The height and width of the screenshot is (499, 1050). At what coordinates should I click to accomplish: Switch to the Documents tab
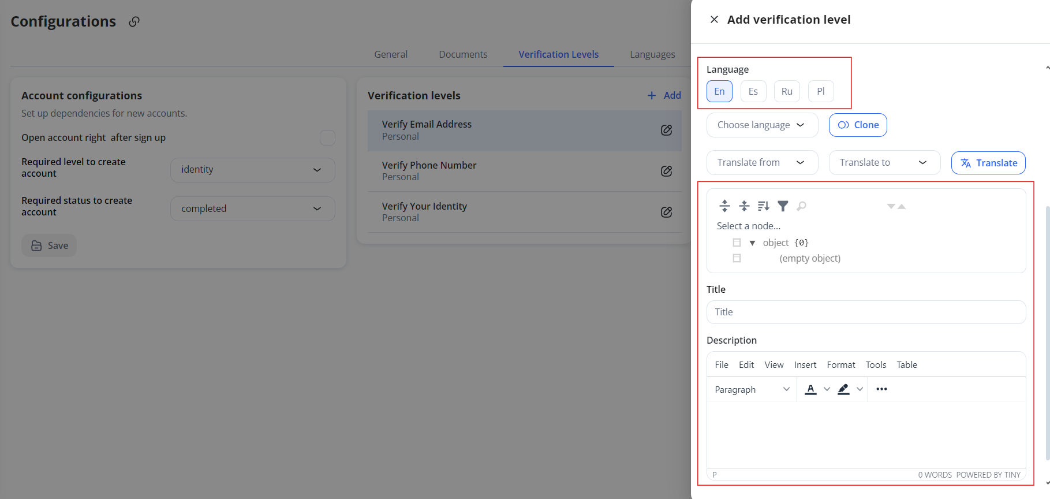463,54
